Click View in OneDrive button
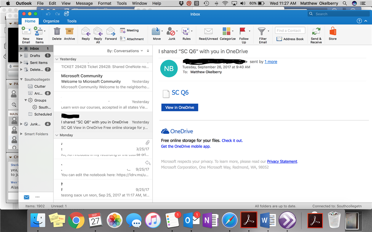 click(x=179, y=107)
